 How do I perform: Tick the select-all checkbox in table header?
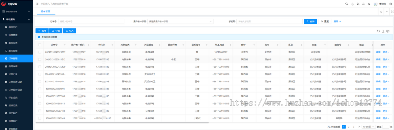(39, 44)
